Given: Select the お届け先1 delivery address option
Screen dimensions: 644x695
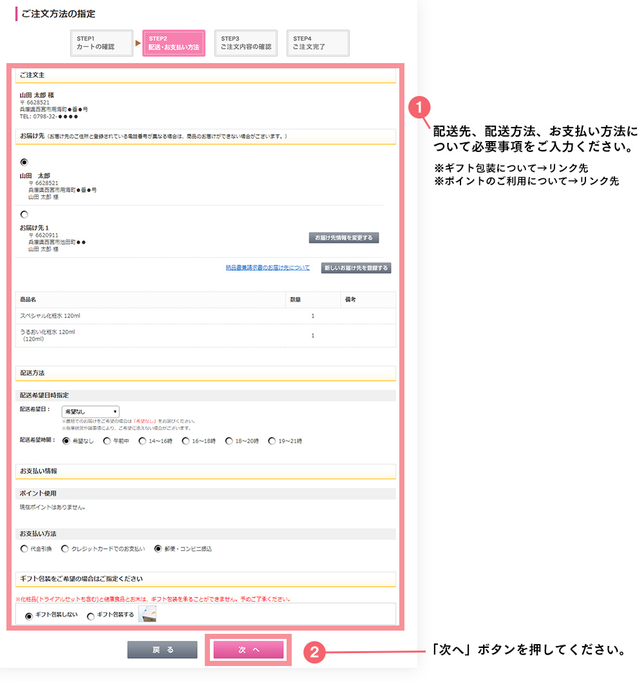Looking at the screenshot, I should (24, 214).
